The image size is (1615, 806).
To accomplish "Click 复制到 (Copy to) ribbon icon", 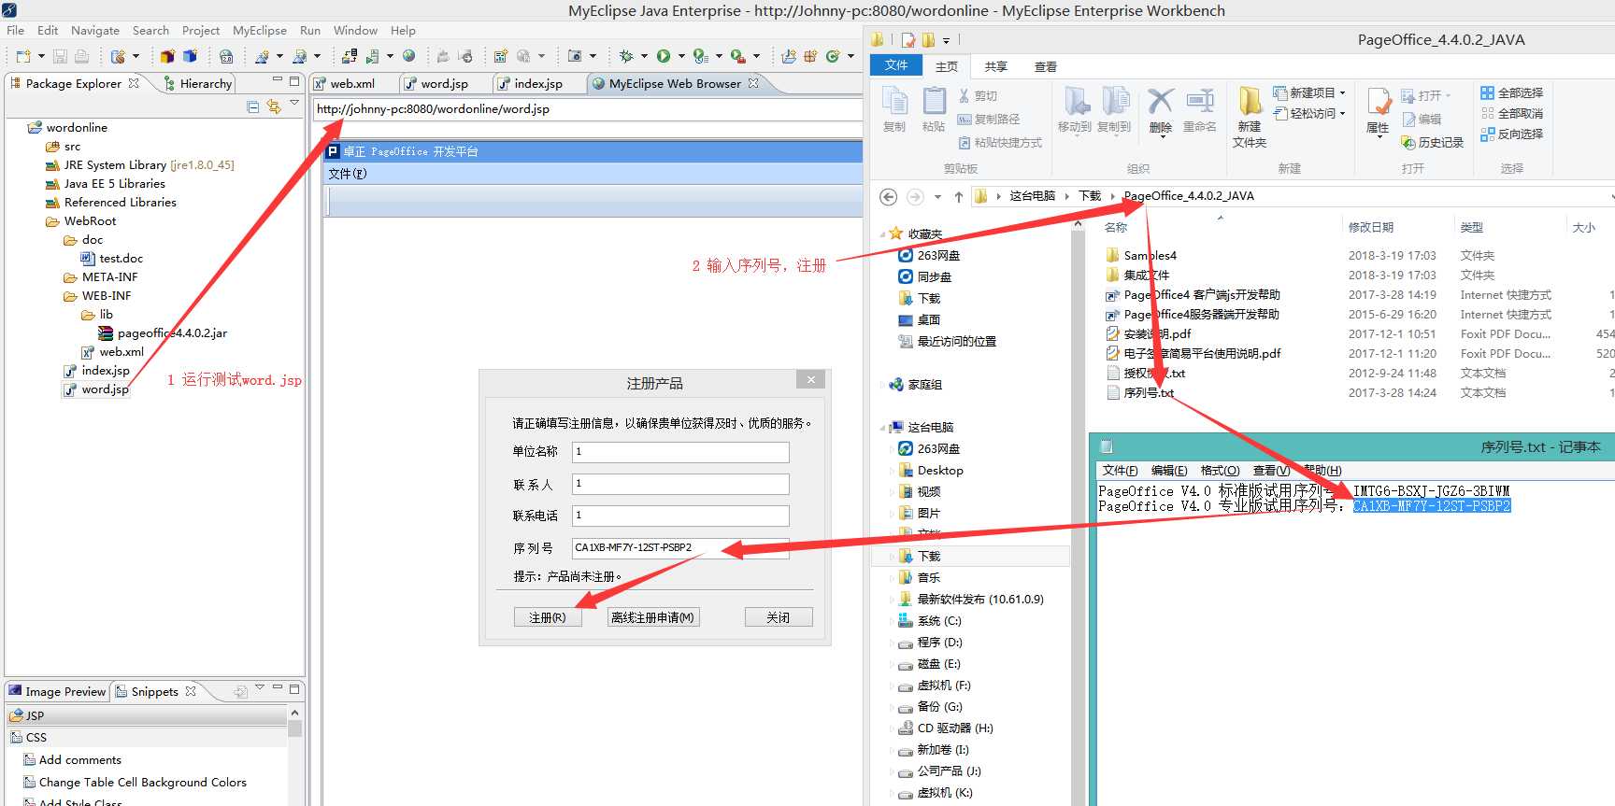I will 1114,110.
